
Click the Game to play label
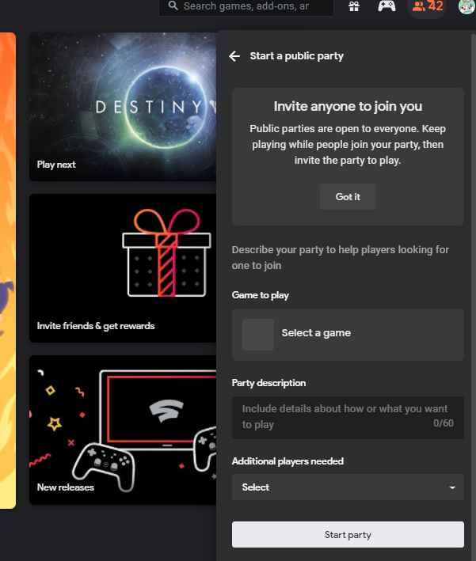point(260,295)
